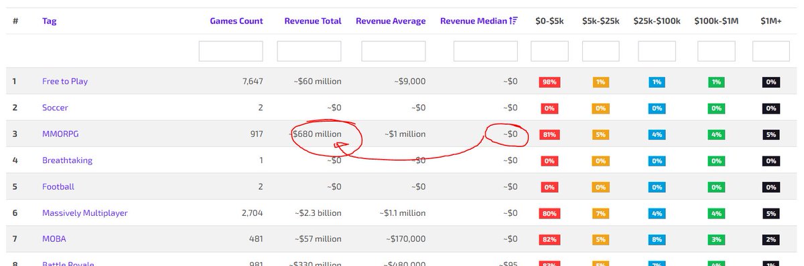Sort by Games Count column header
The width and height of the screenshot is (804, 266).
237,21
